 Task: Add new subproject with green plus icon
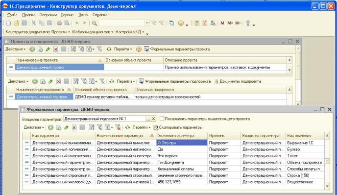[35, 81]
